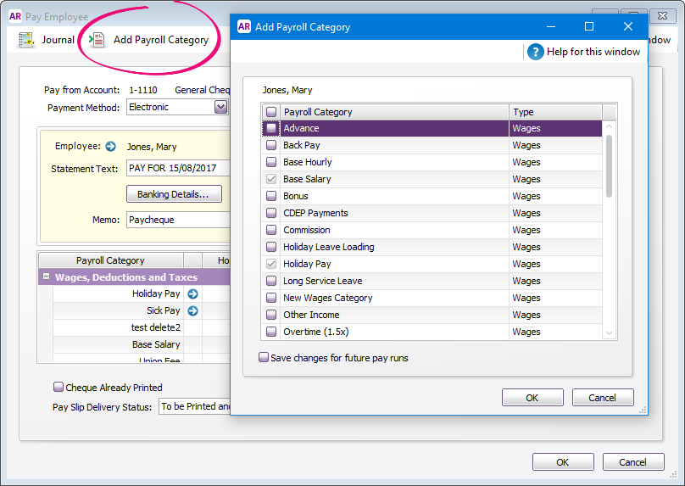Click the blue arrow beside Holiday Pay

[192, 293]
